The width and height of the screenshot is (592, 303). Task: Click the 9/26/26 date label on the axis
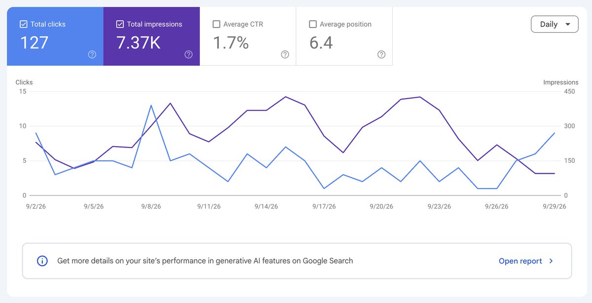click(x=497, y=207)
